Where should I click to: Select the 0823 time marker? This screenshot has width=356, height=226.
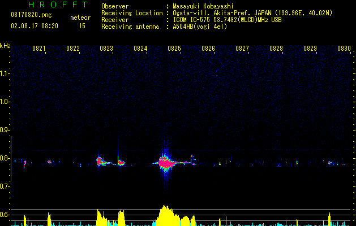coord(106,49)
